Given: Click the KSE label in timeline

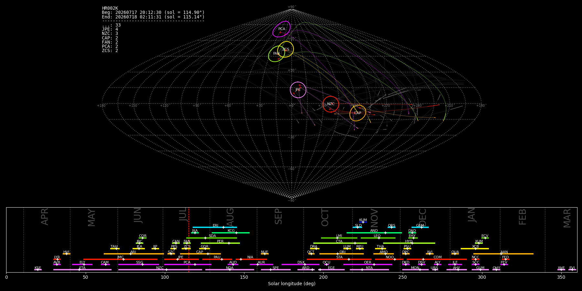Looking at the screenshot, I should (38, 268).
